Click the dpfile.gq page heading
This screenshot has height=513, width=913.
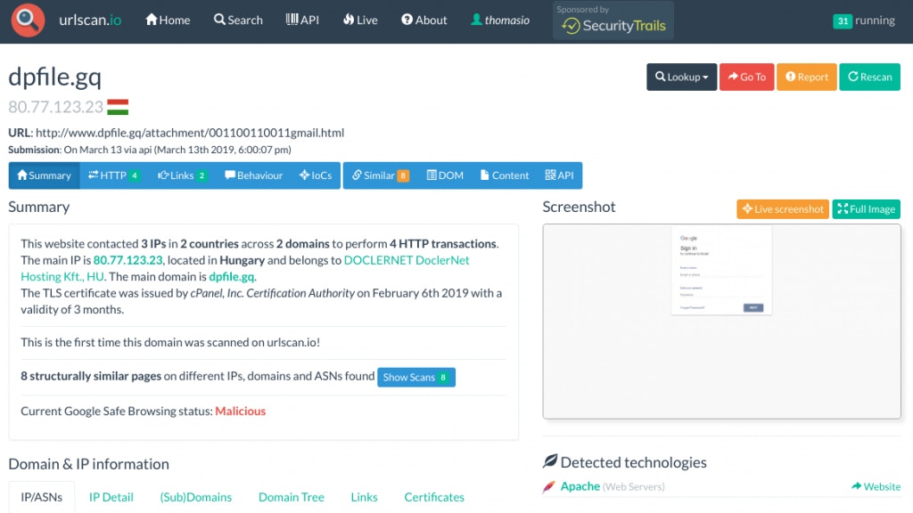[x=54, y=77]
